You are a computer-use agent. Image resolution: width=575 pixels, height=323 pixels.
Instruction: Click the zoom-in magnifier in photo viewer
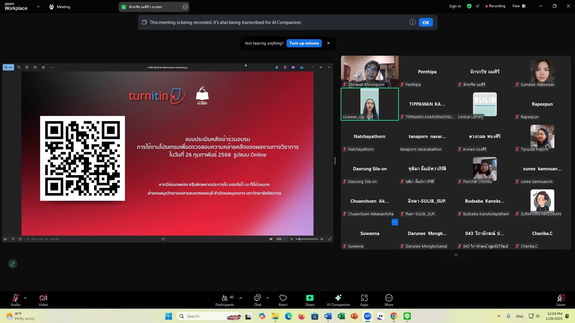click(x=322, y=239)
